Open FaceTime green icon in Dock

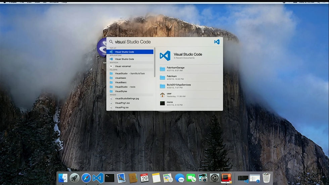191,178
